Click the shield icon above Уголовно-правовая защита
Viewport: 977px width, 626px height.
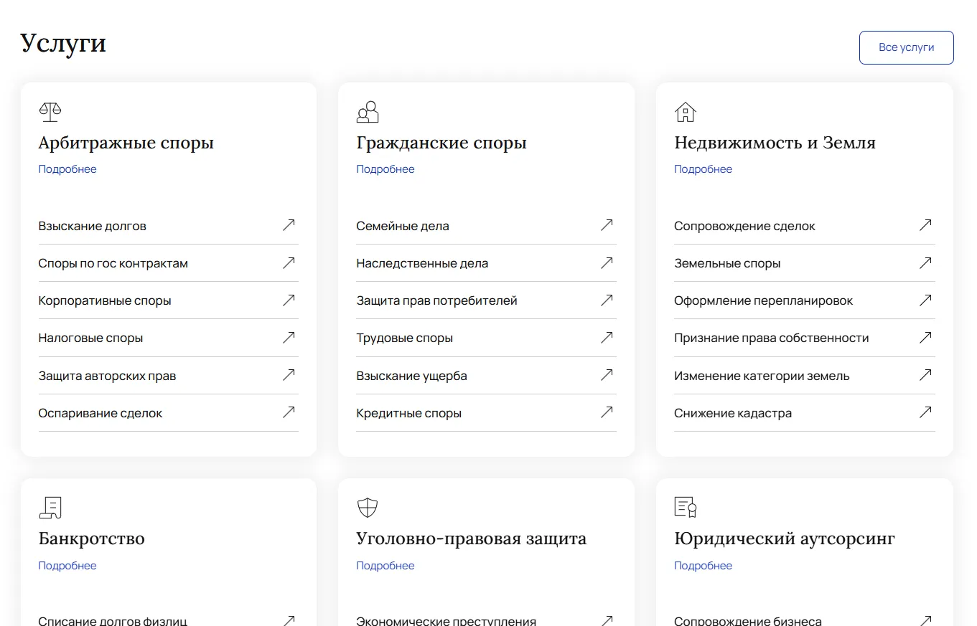point(368,508)
